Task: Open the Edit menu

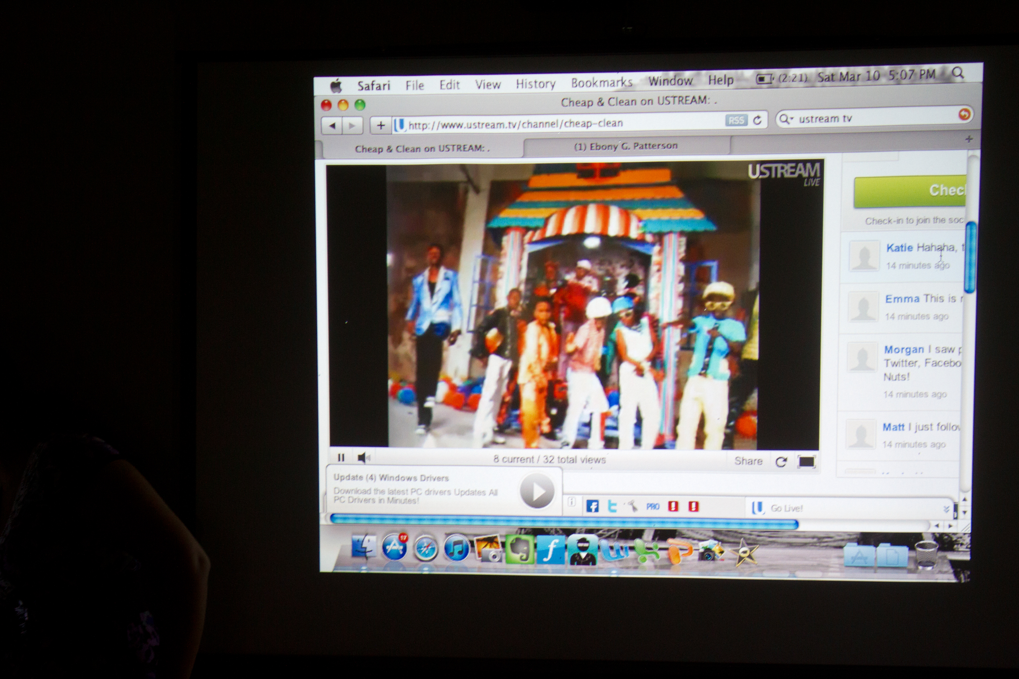Action: click(x=449, y=84)
